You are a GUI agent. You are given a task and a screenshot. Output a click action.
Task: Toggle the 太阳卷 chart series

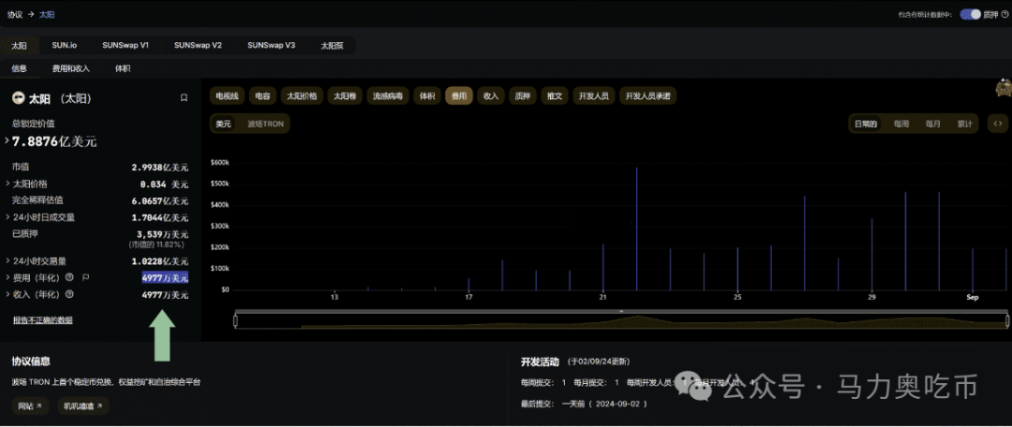[x=345, y=96]
